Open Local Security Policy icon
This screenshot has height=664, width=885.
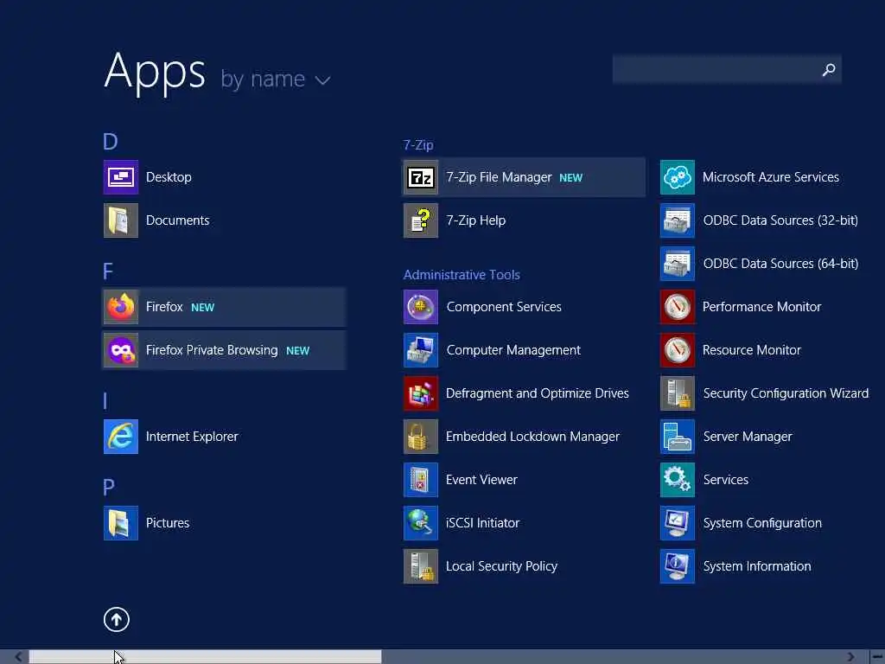(421, 566)
